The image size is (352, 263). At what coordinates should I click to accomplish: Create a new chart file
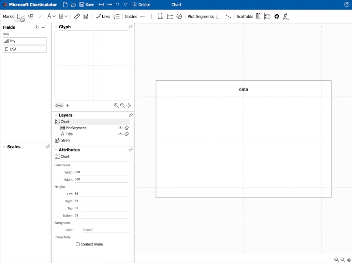(65, 5)
